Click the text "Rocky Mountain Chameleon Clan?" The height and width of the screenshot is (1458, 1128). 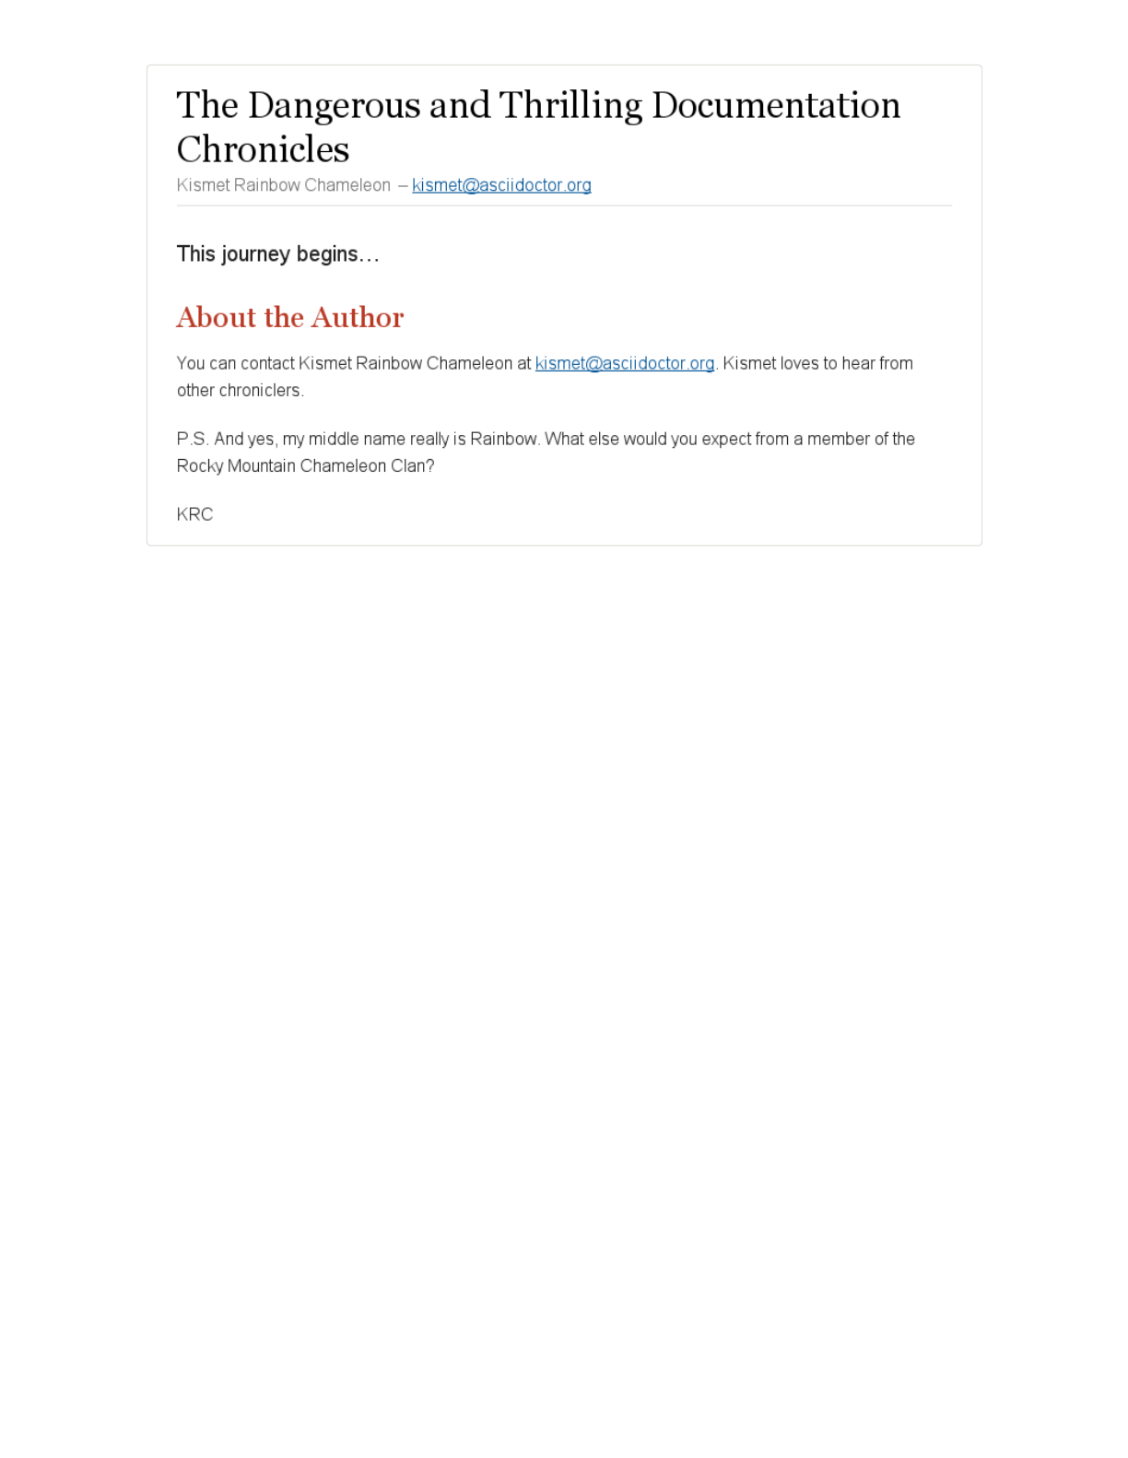point(305,465)
